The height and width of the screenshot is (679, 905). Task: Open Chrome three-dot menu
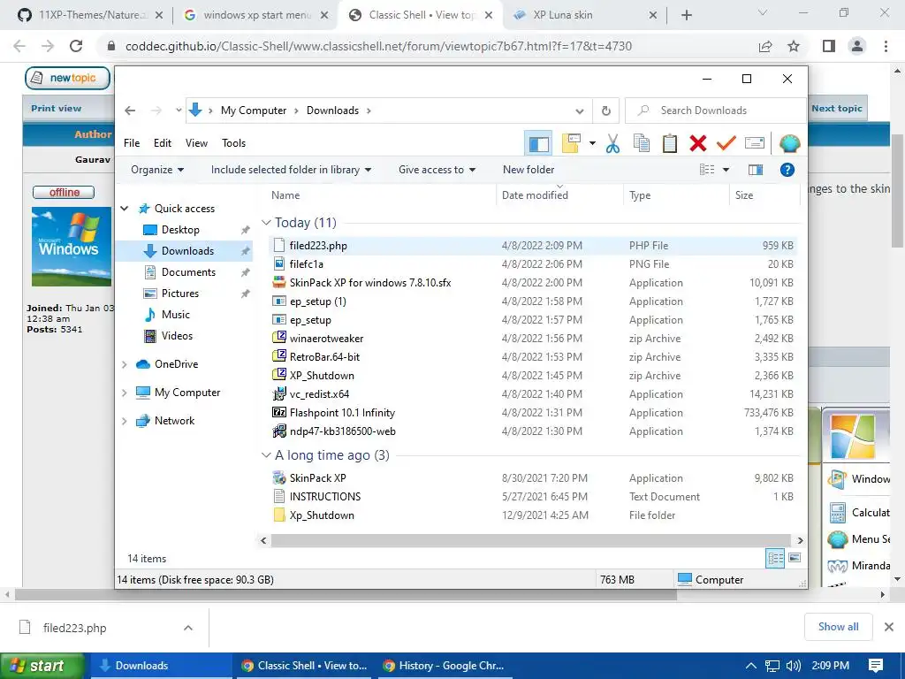pyautogui.click(x=886, y=46)
